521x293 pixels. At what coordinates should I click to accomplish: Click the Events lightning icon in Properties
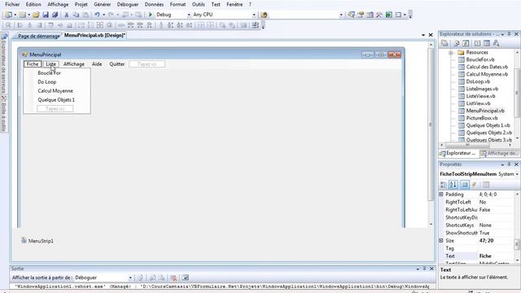pos(474,185)
